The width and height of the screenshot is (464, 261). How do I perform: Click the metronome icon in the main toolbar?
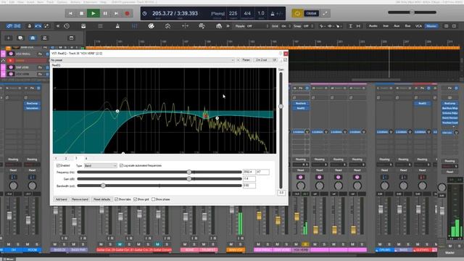coord(117,26)
